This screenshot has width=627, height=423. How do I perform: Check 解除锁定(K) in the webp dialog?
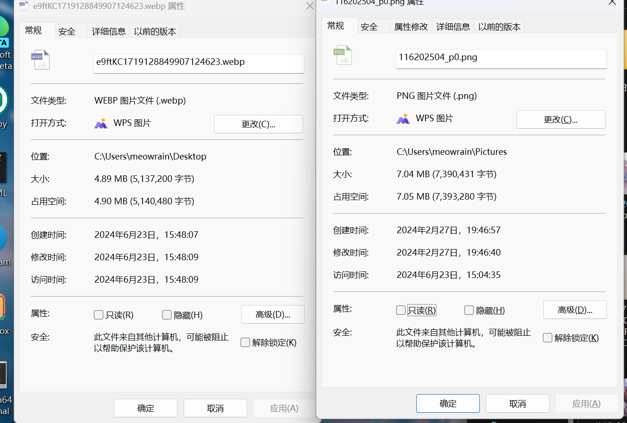click(x=245, y=343)
